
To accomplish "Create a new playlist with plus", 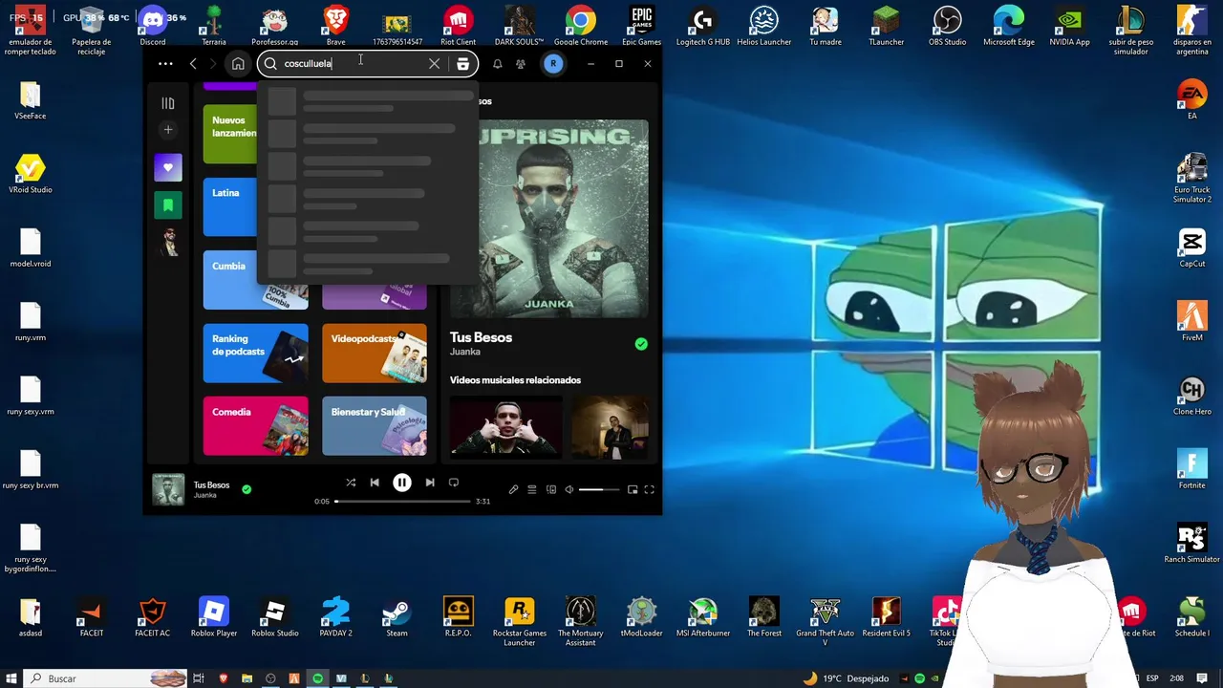I will point(168,130).
